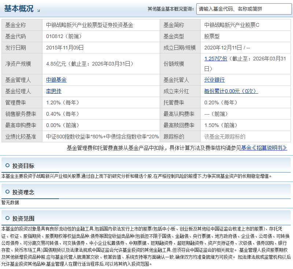Focus the fund code search input
Image resolution: width=293 pixels, height=269 pixels.
pyautogui.click(x=244, y=9)
